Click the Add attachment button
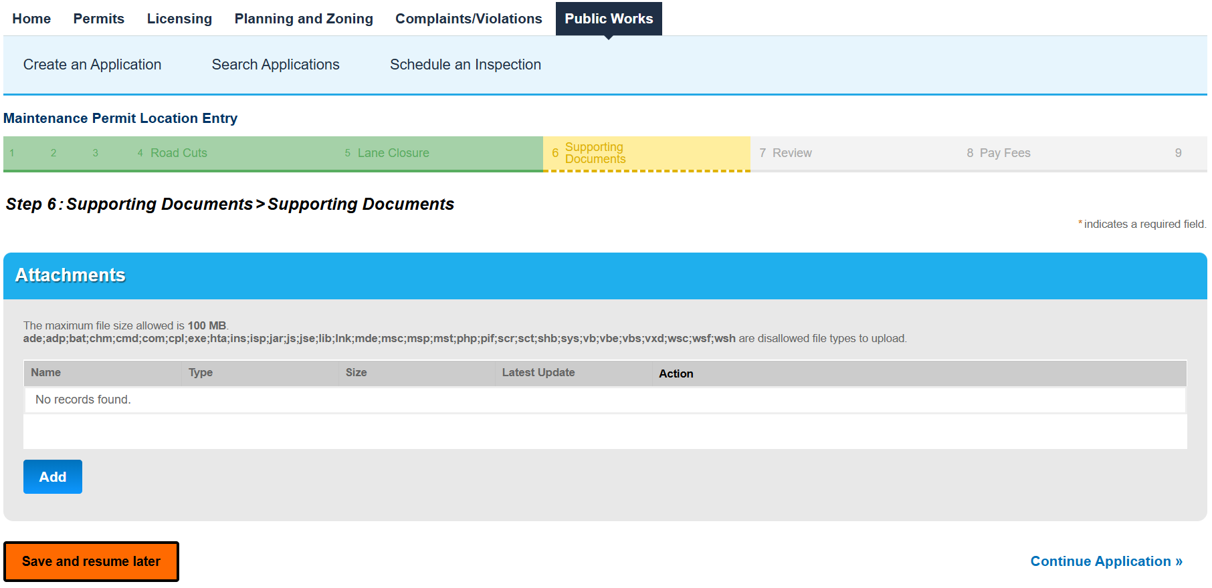This screenshot has height=588, width=1212. pos(53,476)
